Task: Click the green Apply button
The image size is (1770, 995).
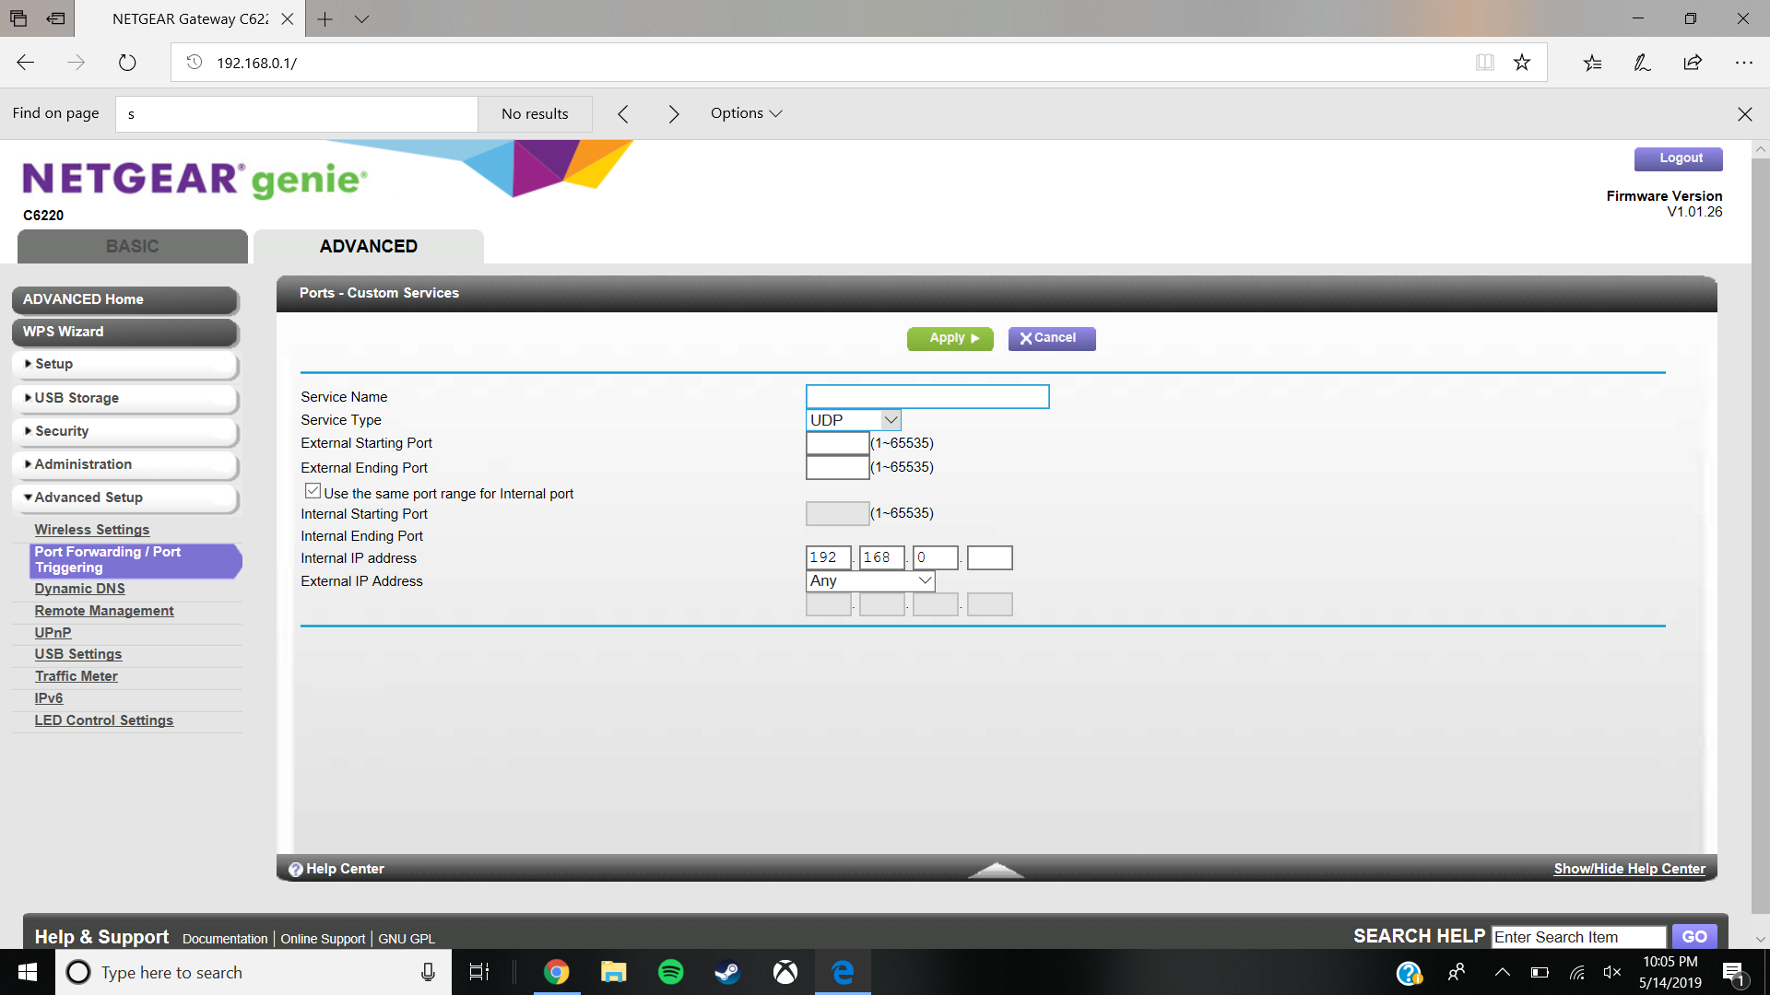Action: [950, 338]
